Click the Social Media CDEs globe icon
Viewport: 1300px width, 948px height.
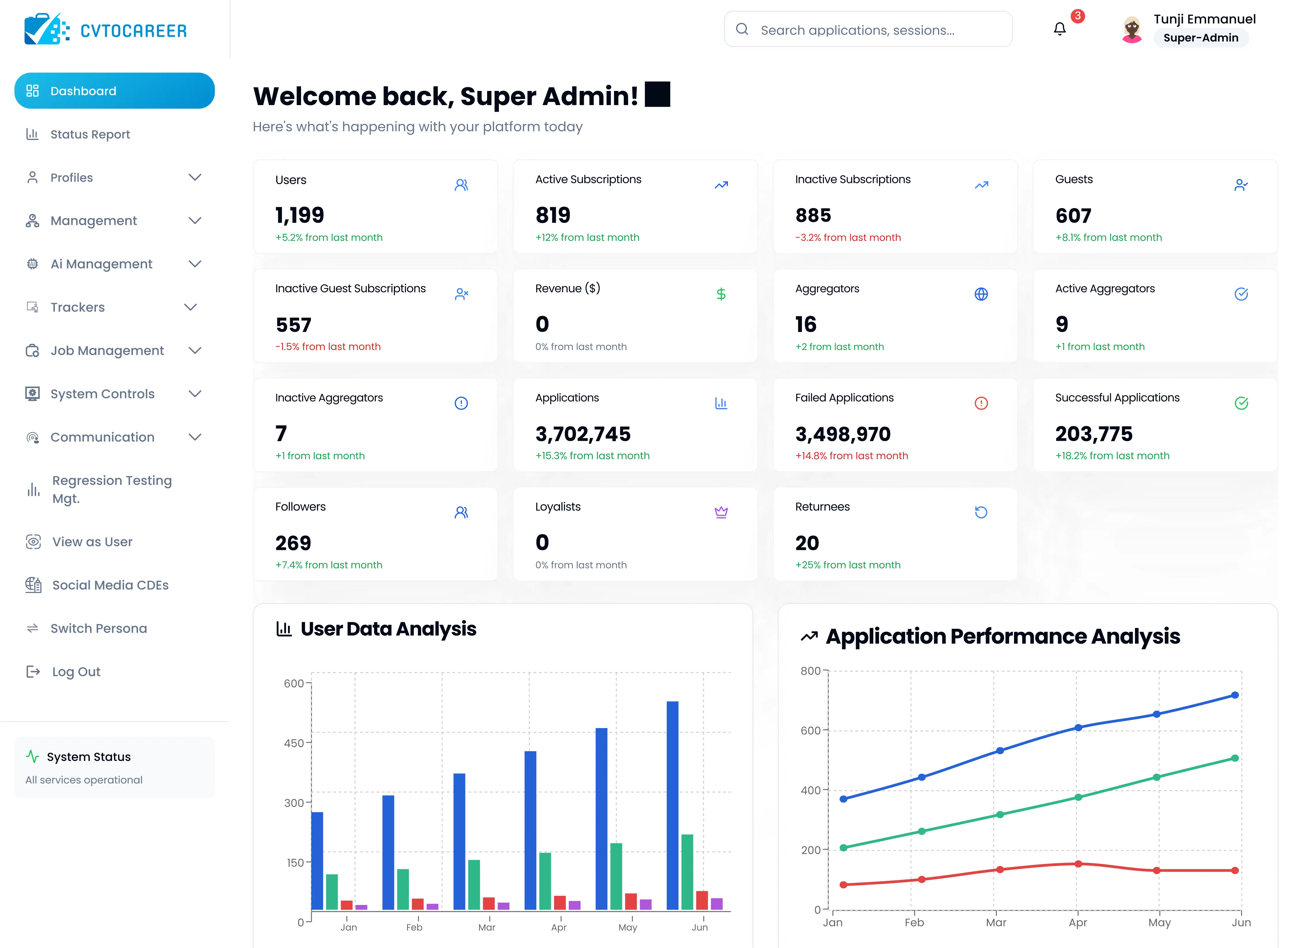(x=33, y=585)
